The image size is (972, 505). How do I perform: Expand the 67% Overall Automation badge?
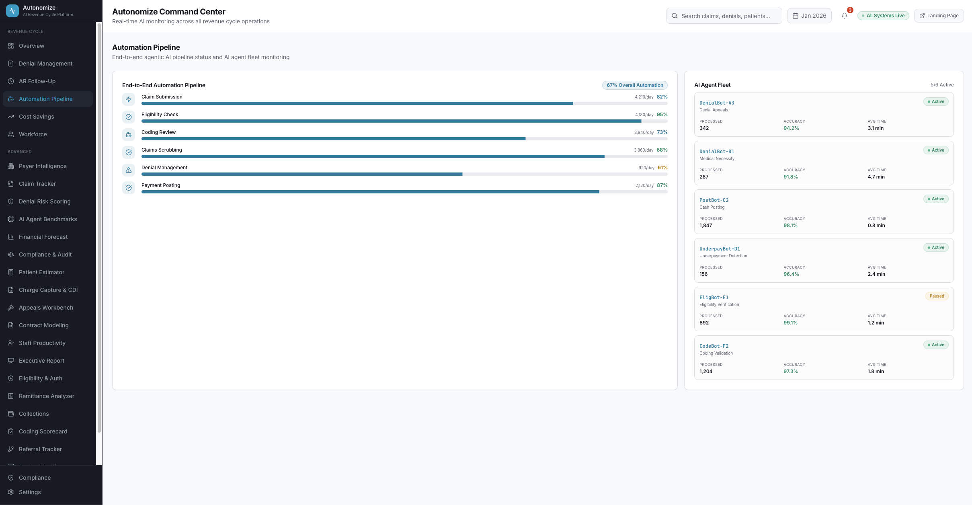[634, 85]
